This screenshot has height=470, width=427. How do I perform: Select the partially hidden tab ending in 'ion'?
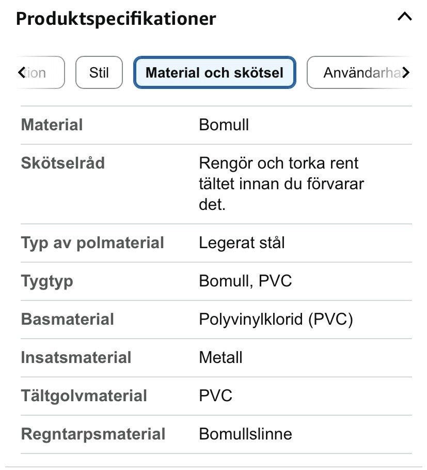(x=40, y=72)
